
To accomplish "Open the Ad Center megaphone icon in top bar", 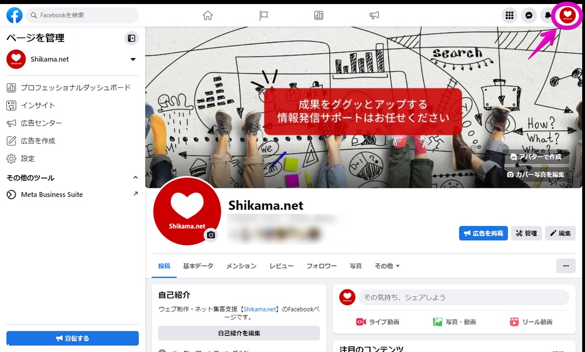I will click(x=374, y=15).
